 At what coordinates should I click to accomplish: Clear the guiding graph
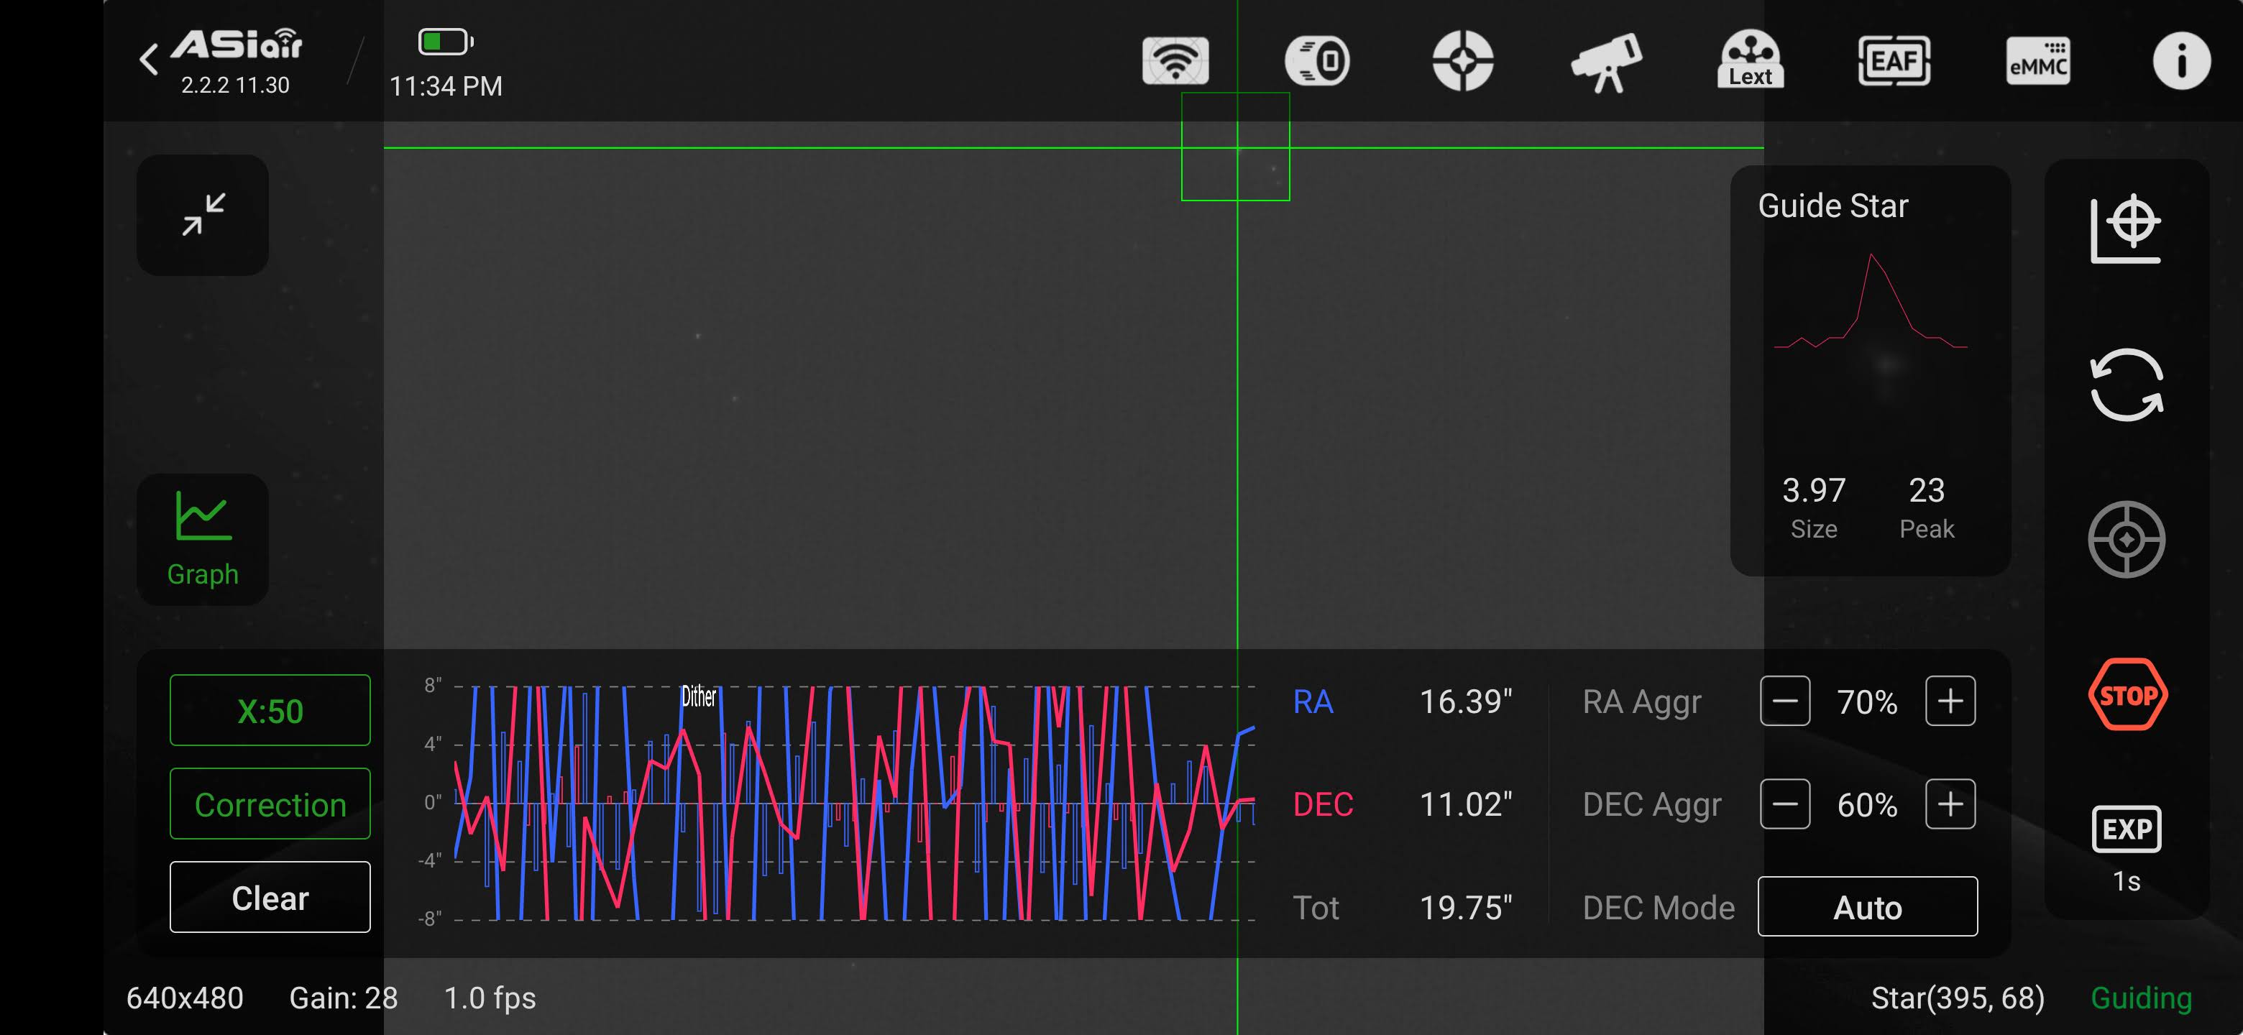click(x=270, y=898)
